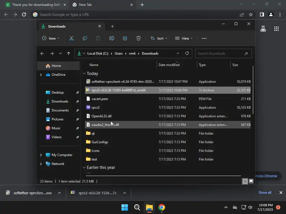The width and height of the screenshot is (286, 214).
Task: Open Desktop quick access folder
Action: (x=58, y=93)
